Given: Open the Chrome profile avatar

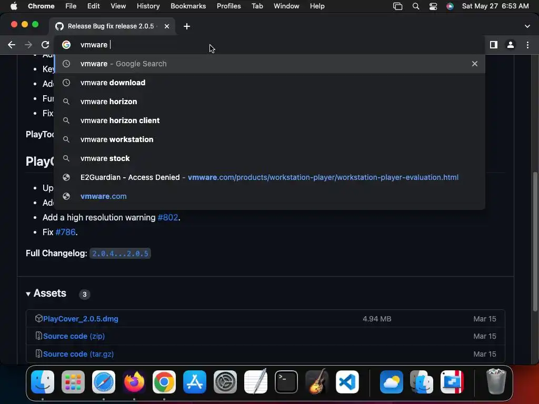Looking at the screenshot, I should [x=511, y=45].
